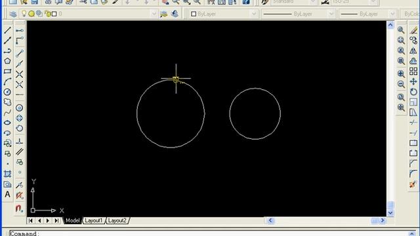
Task: Select the Line draw tool
Action: [x=7, y=30]
